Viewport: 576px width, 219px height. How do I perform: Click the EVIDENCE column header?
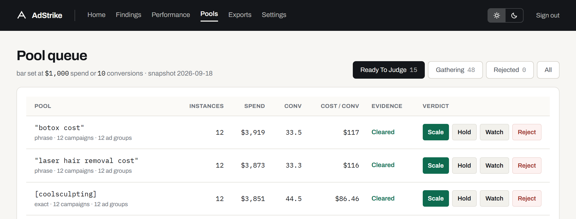(x=387, y=106)
